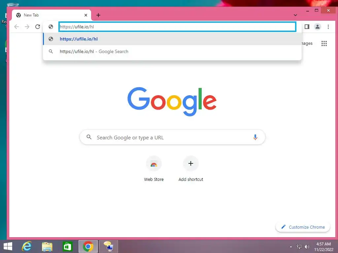Open the Chrome profile avatar
Viewport: 338px width, 253px height.
click(x=317, y=27)
